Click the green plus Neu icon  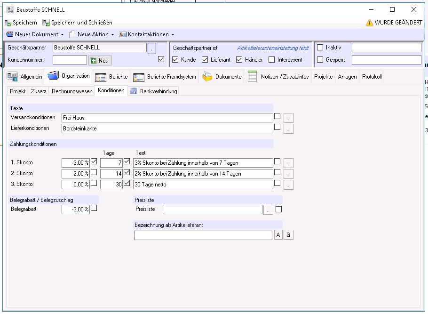pos(94,61)
